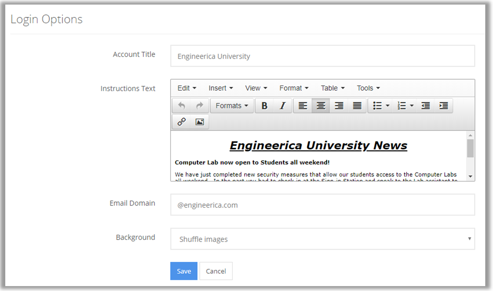
Task: Open numbered list style options arrow
Action: coord(412,105)
